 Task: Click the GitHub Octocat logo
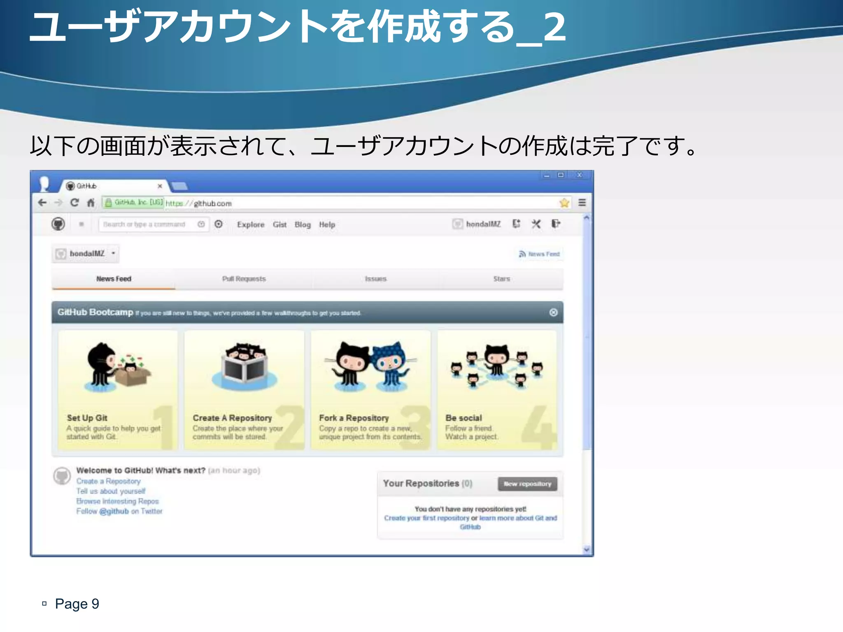(58, 224)
